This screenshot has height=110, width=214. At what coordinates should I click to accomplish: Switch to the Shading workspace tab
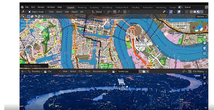136,7
